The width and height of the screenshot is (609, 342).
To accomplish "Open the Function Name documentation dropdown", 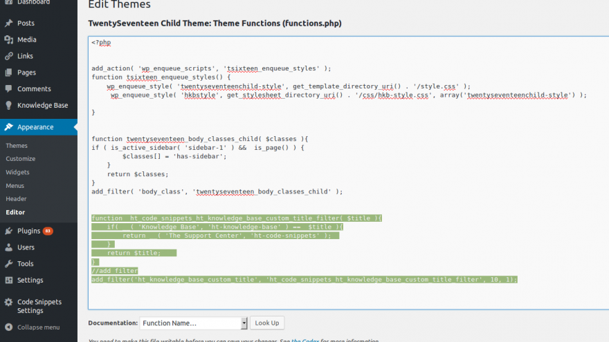I will [193, 323].
